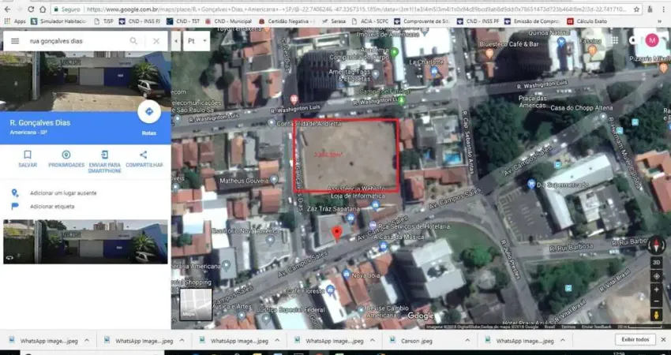Click the 'Seguro' secure site indicator
Screen dimensions: 671x355
point(68,9)
